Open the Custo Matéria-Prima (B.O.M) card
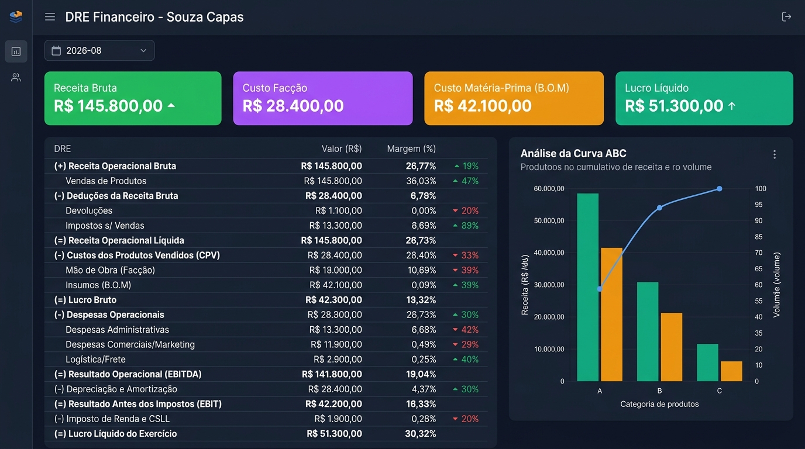Screen dimensions: 805x449 pyautogui.click(x=514, y=98)
